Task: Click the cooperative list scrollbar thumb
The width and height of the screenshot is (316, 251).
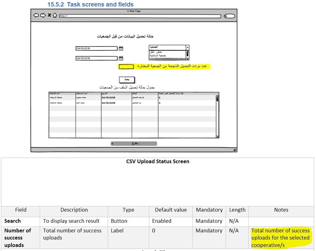Action: 187,54
